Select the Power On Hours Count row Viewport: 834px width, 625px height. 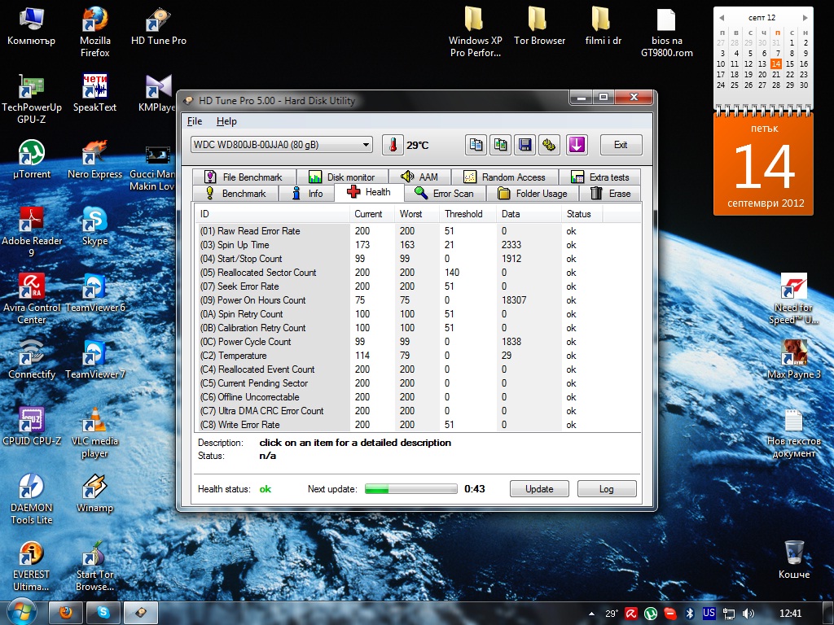tap(261, 300)
